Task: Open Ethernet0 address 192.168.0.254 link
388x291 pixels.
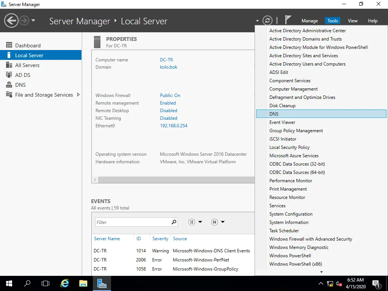Action: 174,126
